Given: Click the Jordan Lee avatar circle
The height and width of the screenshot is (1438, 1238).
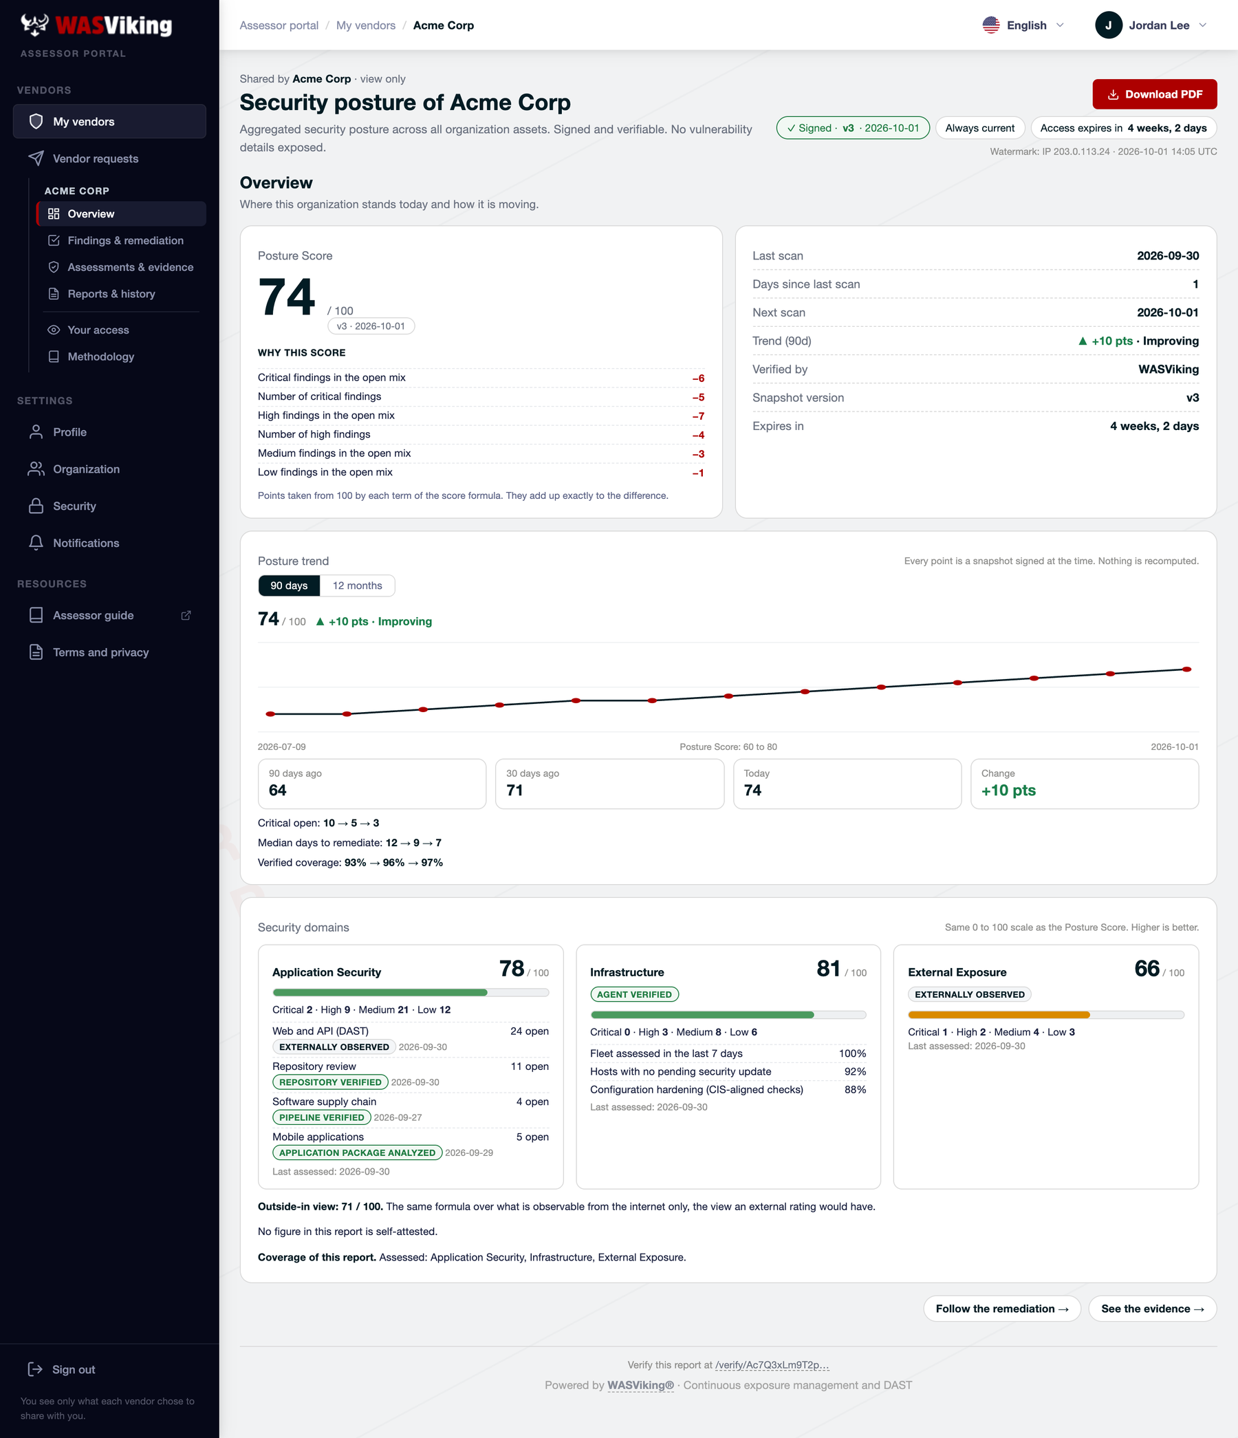Looking at the screenshot, I should coord(1108,25).
